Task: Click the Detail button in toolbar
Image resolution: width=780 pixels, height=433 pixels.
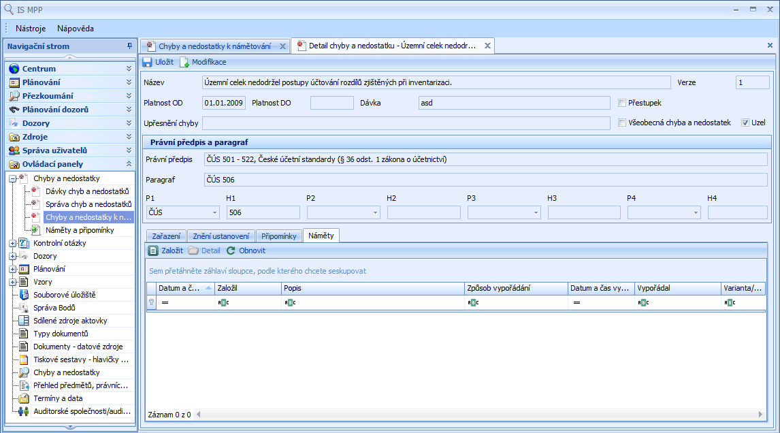Action: [204, 251]
